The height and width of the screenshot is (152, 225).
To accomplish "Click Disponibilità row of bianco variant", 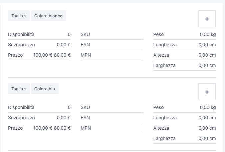I will coord(39,34).
